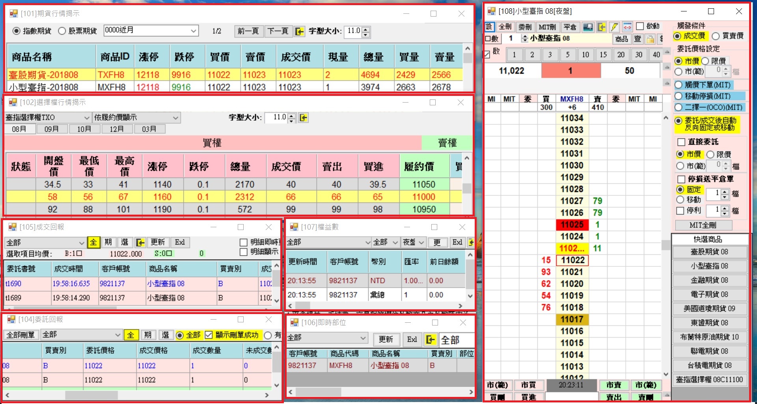Switch to the 09月 month tab

[x=52, y=129]
